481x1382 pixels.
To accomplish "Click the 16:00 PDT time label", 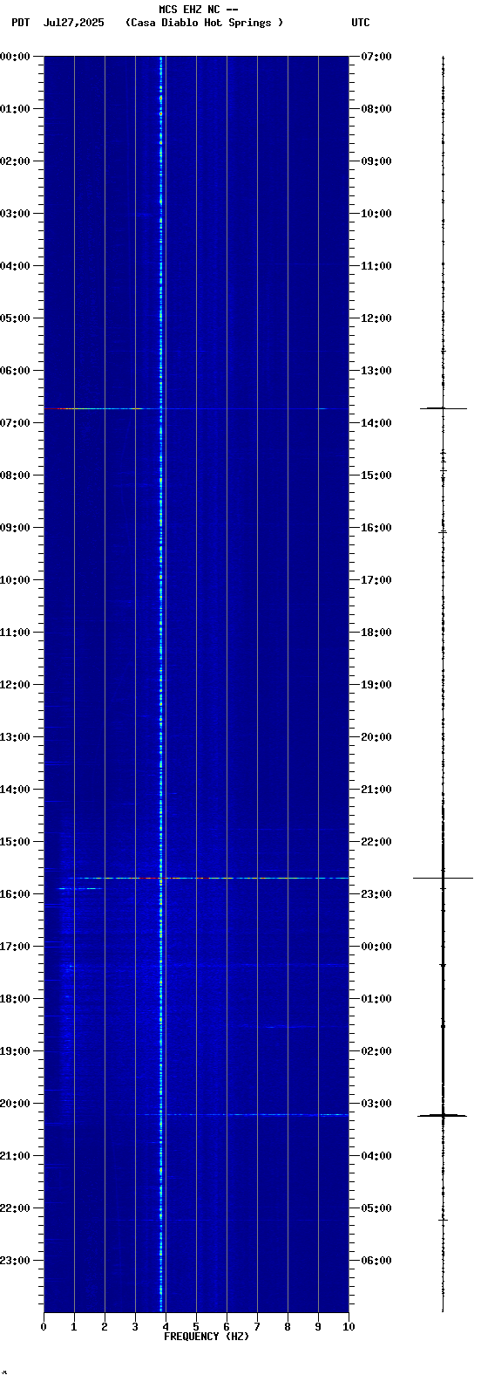I will [x=16, y=893].
